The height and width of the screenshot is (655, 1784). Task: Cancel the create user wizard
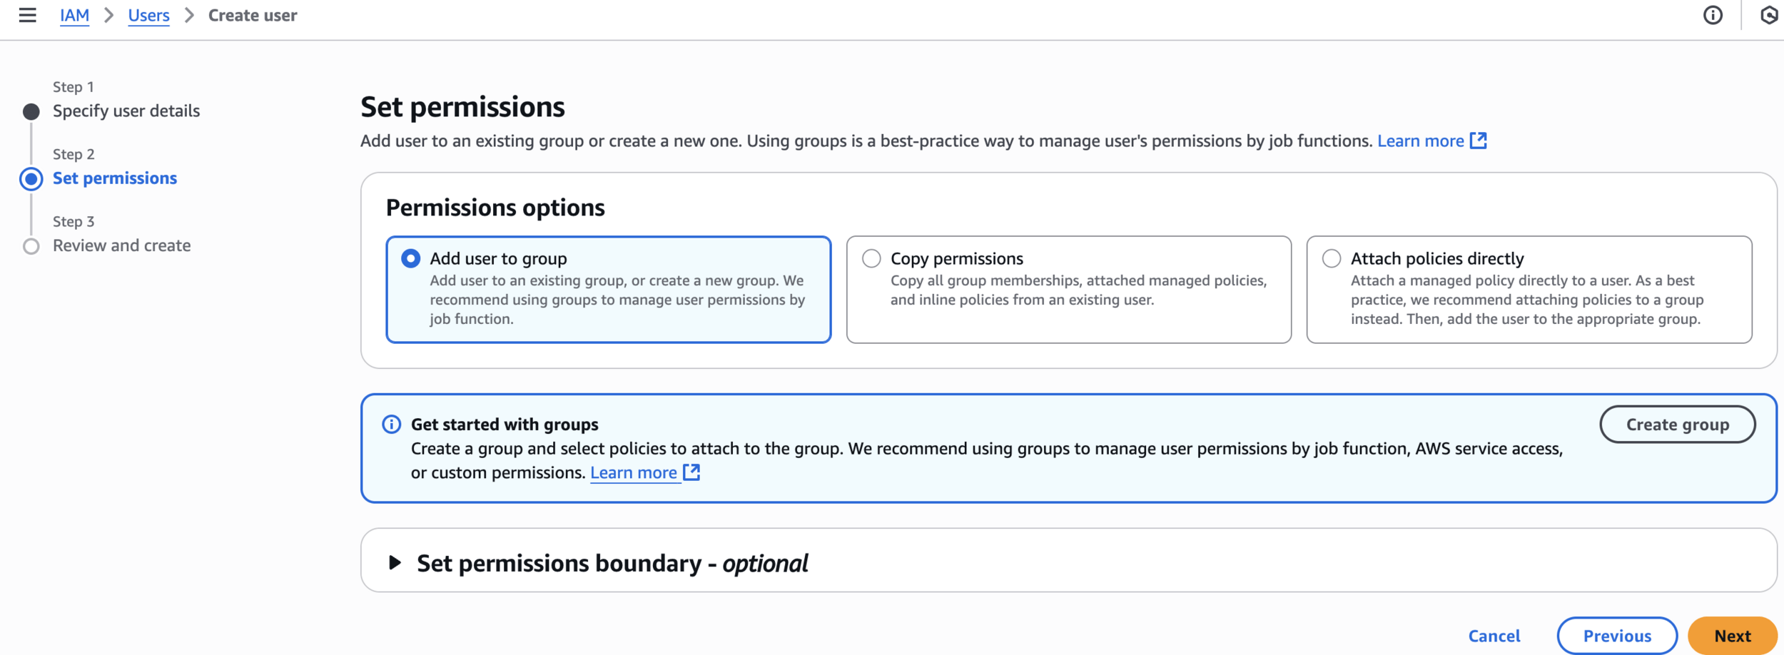pyautogui.click(x=1494, y=636)
